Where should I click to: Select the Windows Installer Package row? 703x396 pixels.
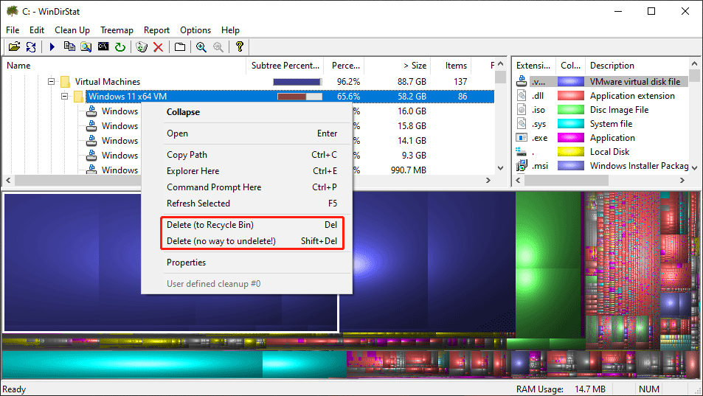[x=600, y=166]
